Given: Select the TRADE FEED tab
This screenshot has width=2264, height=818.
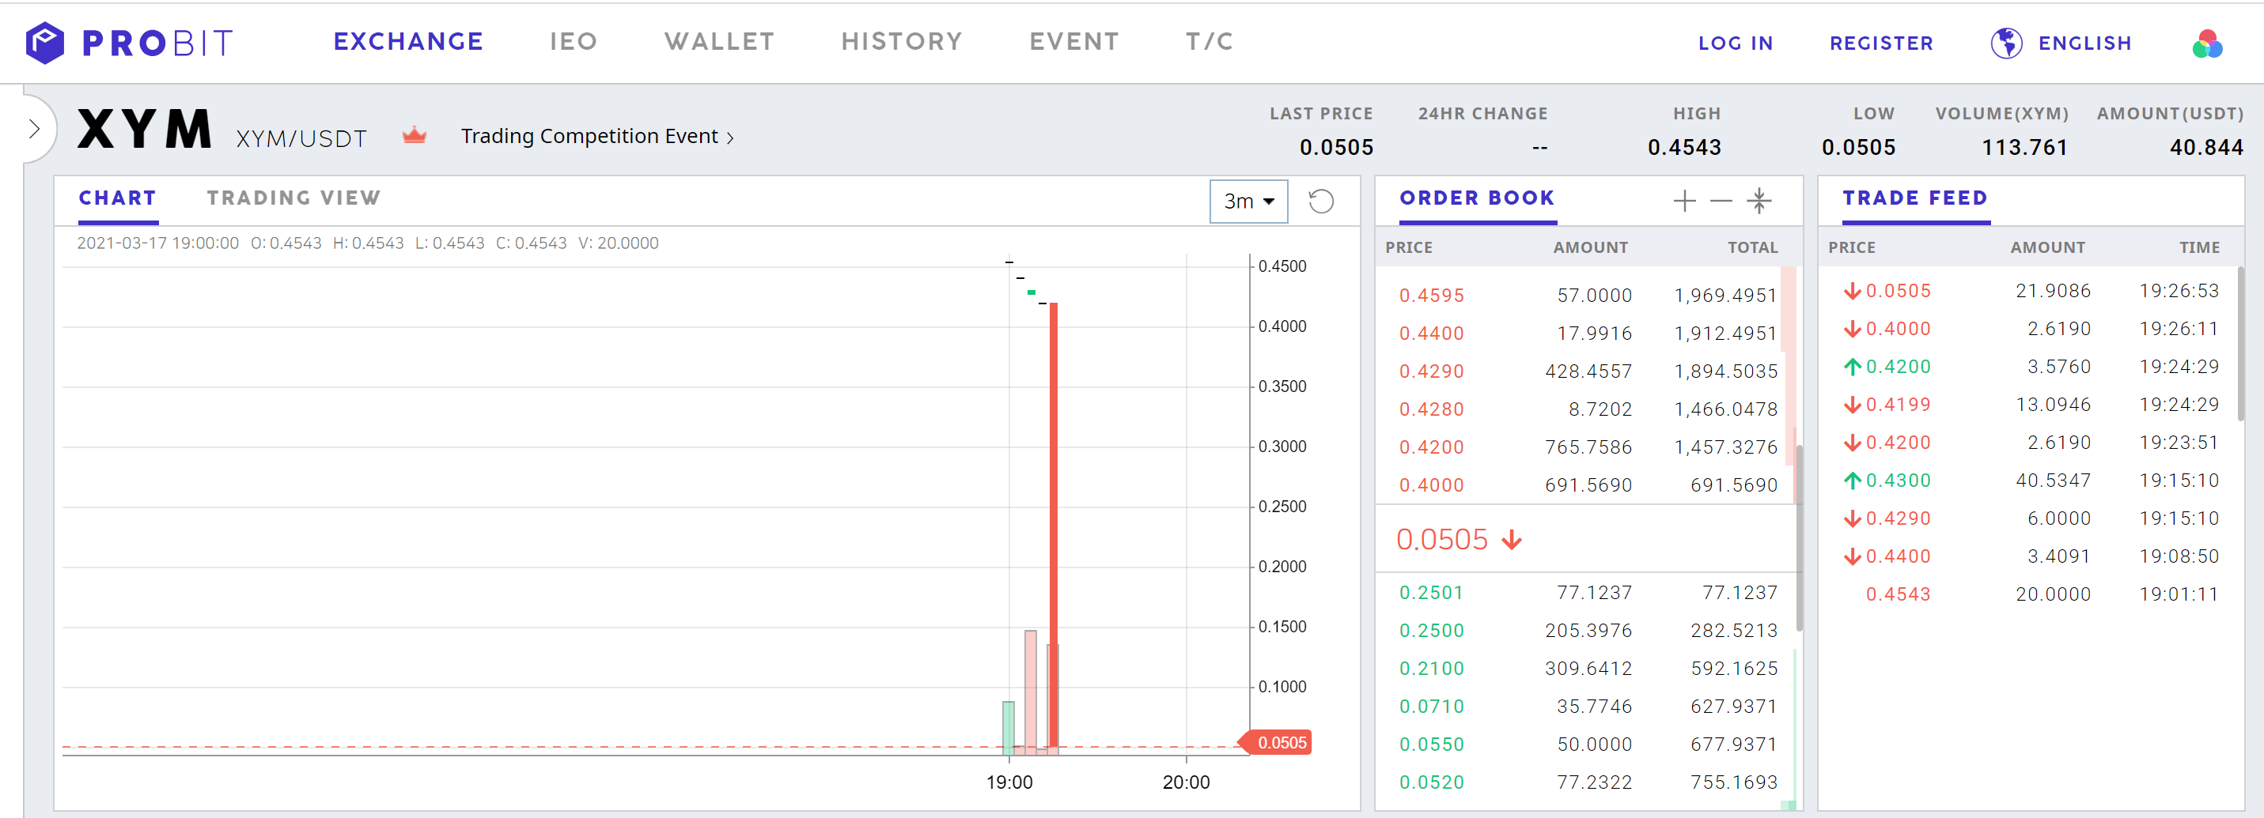Looking at the screenshot, I should coord(1914,198).
